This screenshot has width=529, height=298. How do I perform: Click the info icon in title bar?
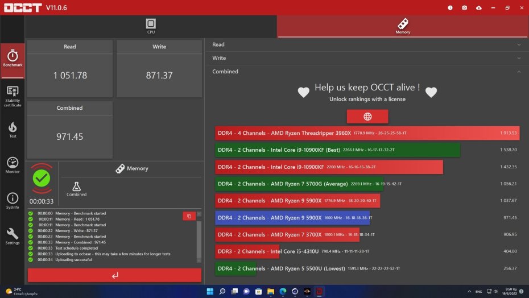(450, 7)
